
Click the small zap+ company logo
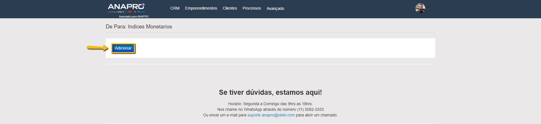click(121, 12)
